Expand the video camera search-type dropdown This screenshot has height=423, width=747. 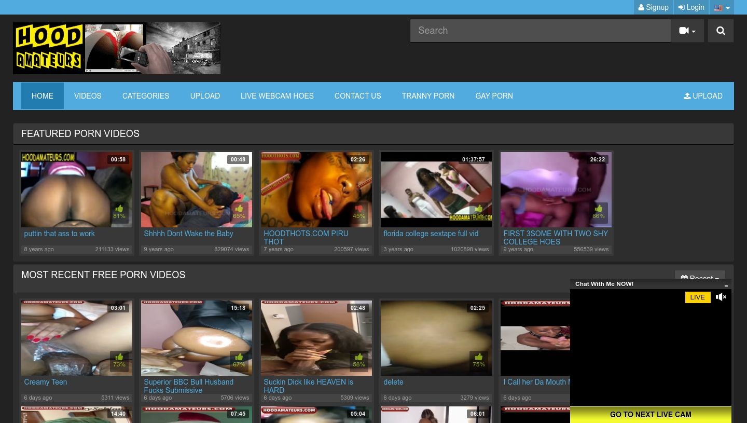pos(687,31)
